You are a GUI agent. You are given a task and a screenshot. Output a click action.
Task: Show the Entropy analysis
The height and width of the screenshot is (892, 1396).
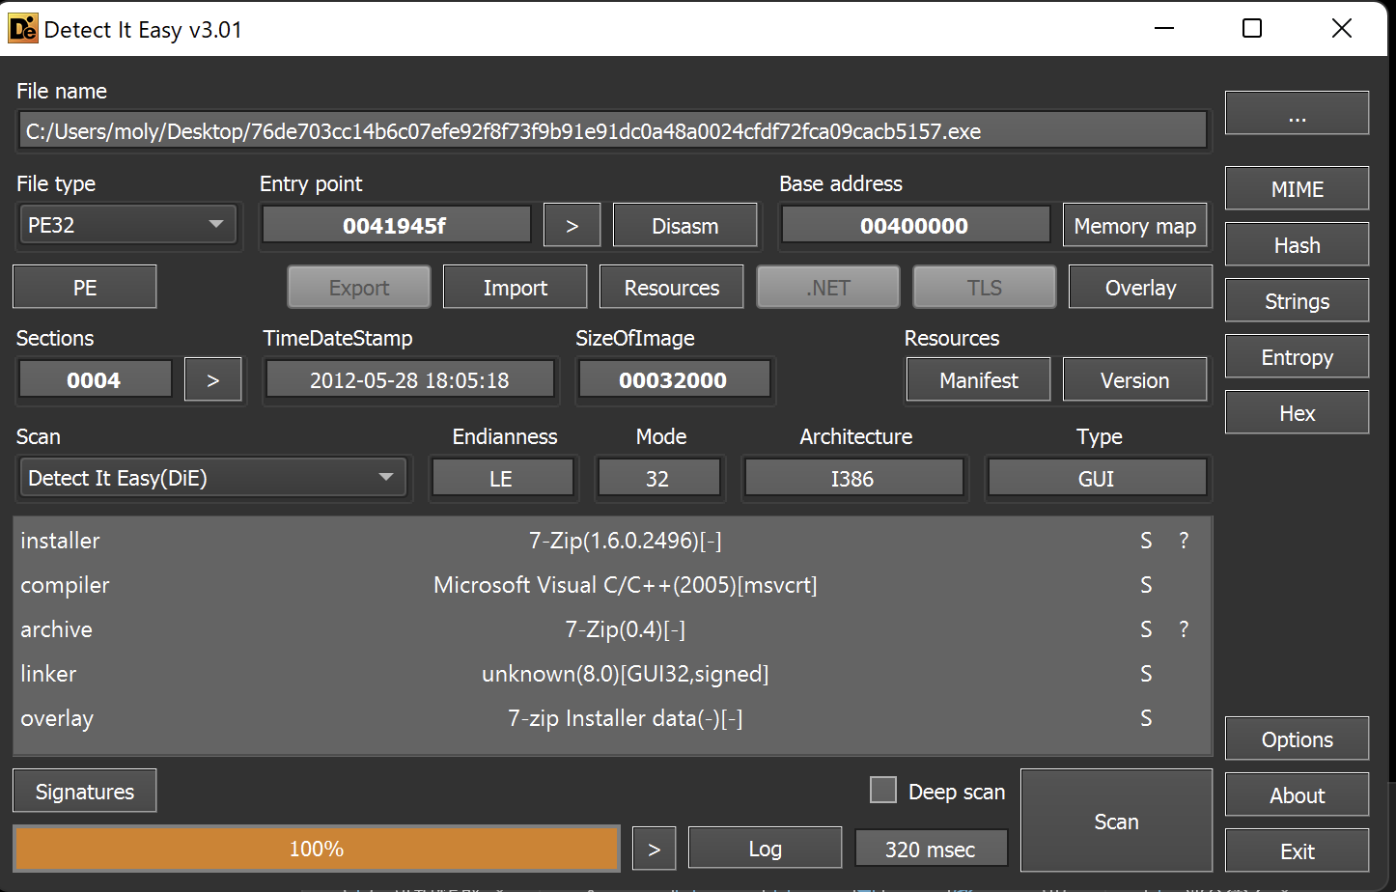tap(1297, 357)
